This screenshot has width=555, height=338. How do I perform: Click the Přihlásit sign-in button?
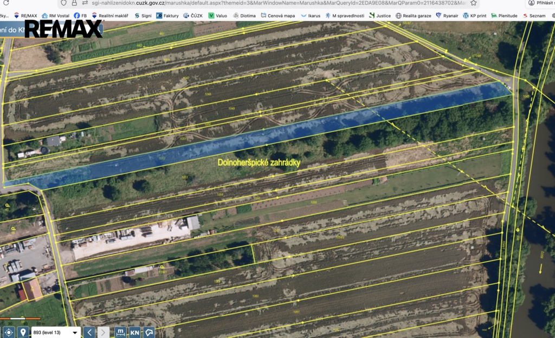[542, 3]
